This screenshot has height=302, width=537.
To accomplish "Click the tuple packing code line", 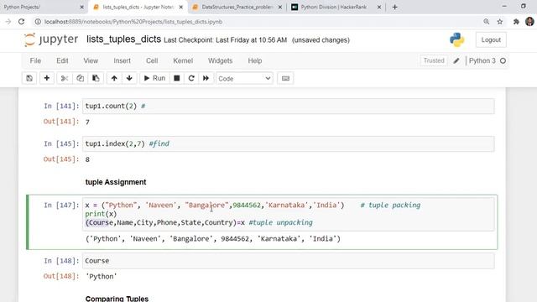I will coord(253,205).
